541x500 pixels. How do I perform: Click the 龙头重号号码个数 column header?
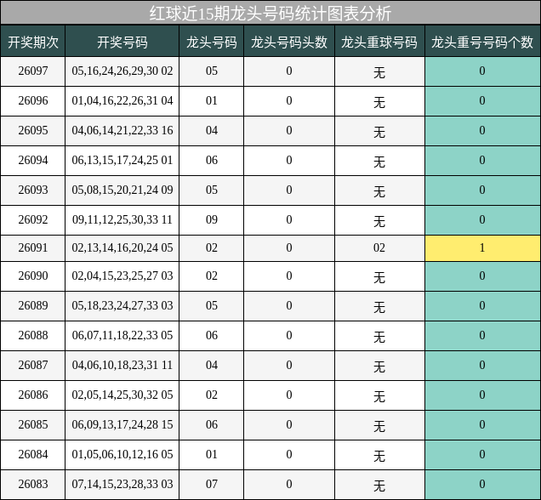click(x=482, y=42)
